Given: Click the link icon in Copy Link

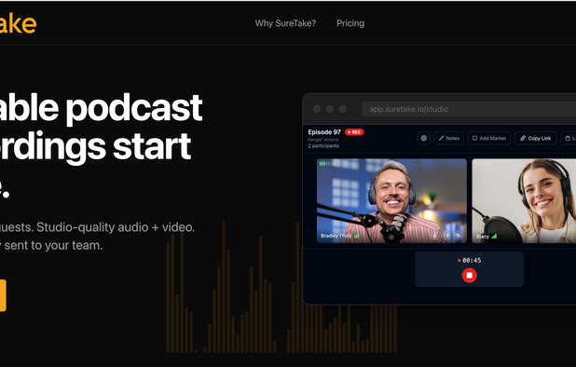Looking at the screenshot, I should coord(523,139).
